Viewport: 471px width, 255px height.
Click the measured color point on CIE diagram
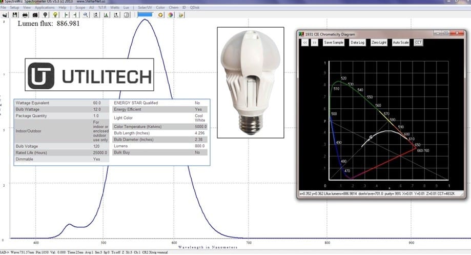coord(371,137)
